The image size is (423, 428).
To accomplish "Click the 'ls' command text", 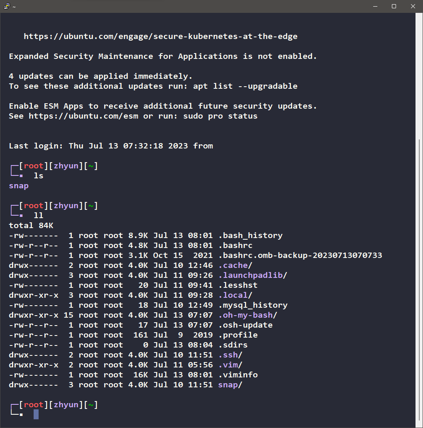I will 39,176.
